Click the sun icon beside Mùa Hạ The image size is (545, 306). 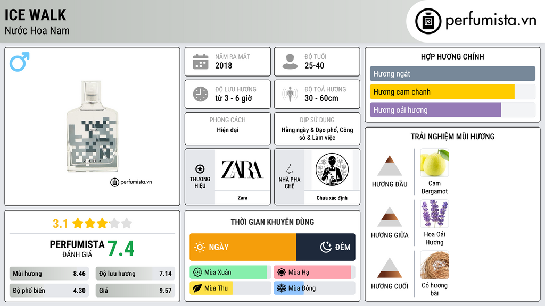(282, 273)
